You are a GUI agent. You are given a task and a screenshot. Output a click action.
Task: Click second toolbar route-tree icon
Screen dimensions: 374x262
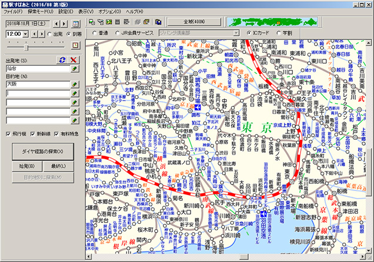click(x=101, y=22)
